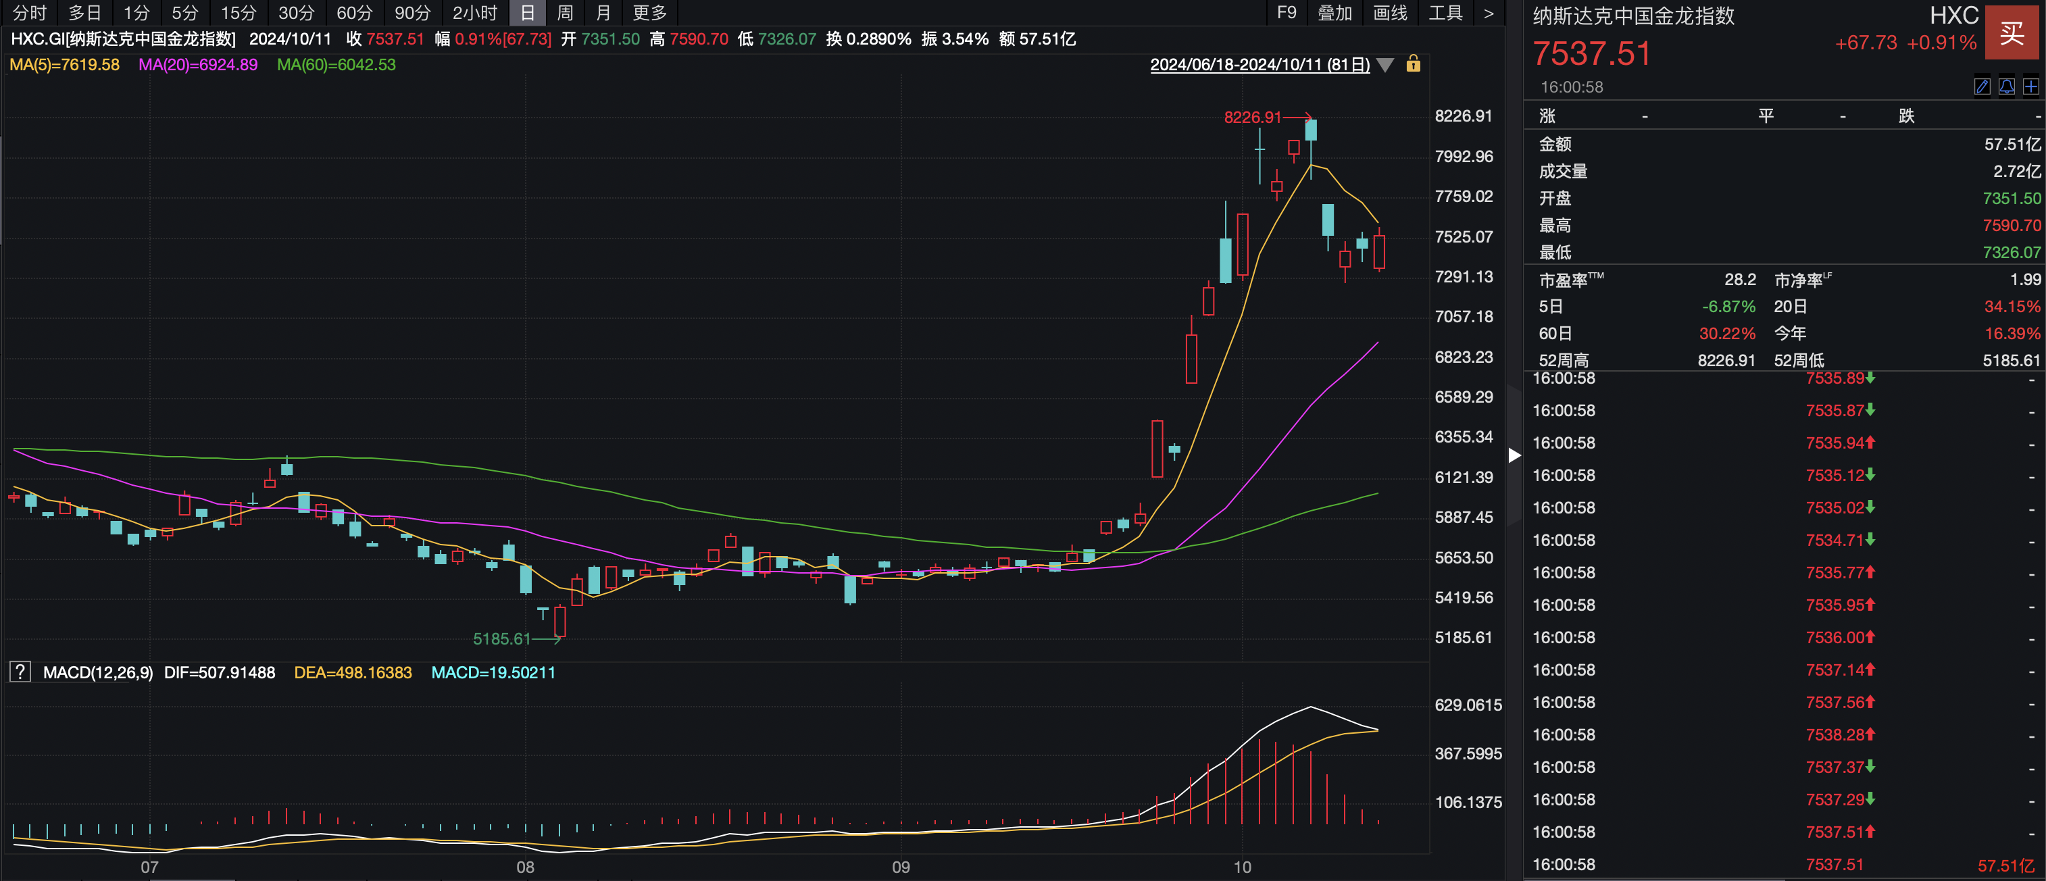Collapse right panel with white arrow
Screen dimensions: 2046x881
click(x=1515, y=455)
